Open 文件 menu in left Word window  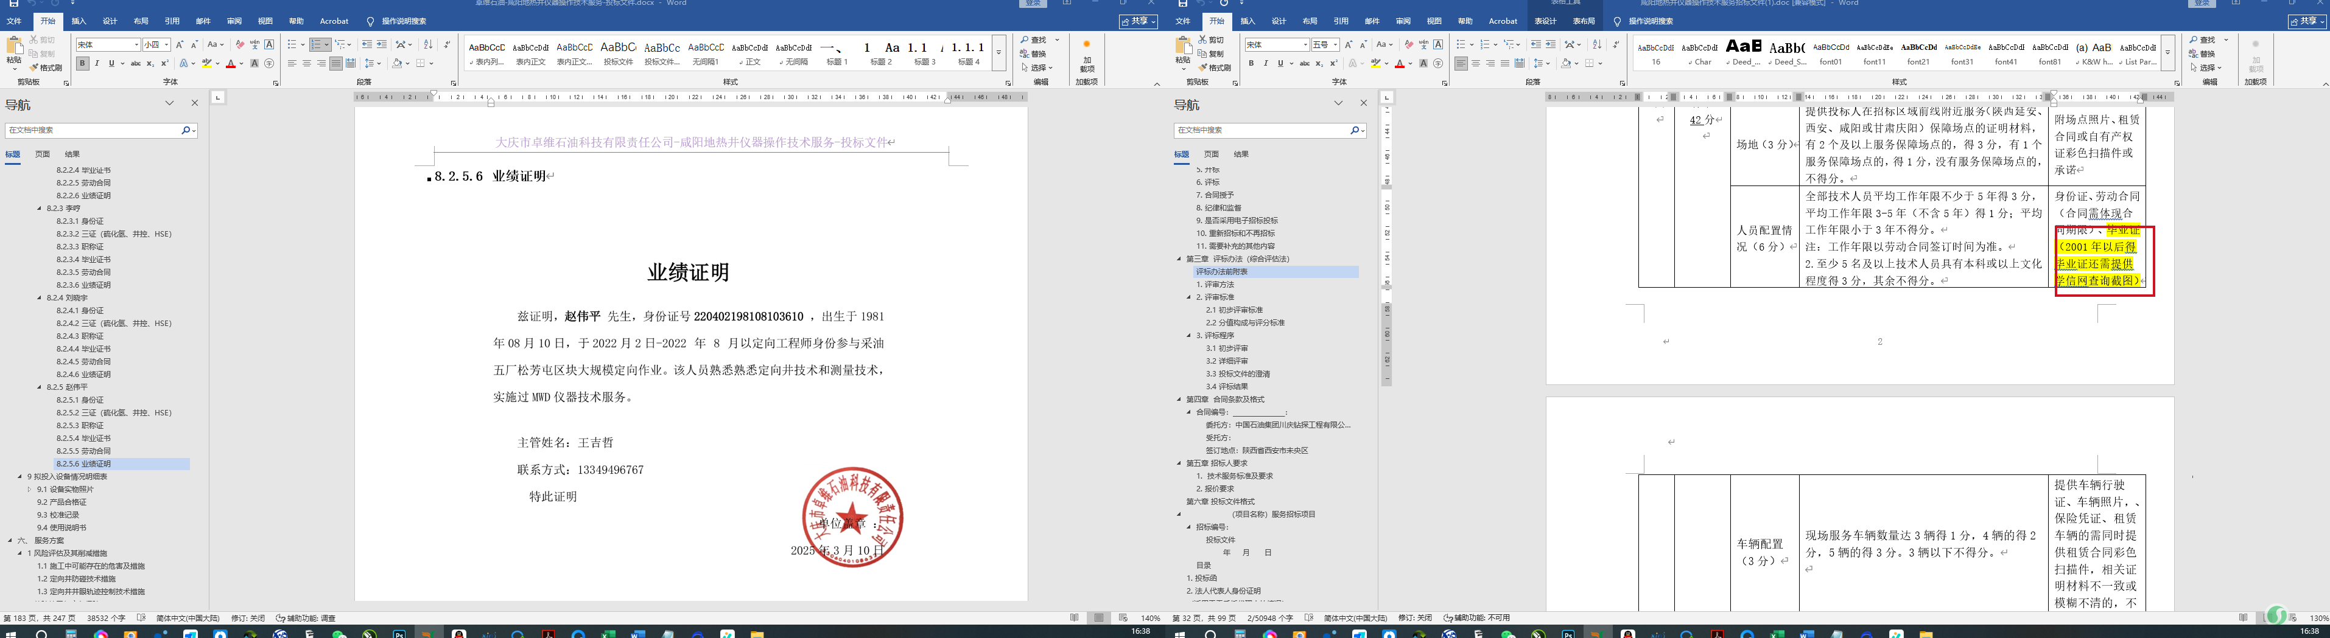tap(15, 21)
